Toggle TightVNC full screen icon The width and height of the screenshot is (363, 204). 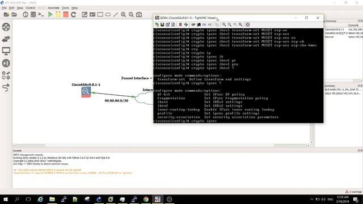pyautogui.click(x=247, y=24)
